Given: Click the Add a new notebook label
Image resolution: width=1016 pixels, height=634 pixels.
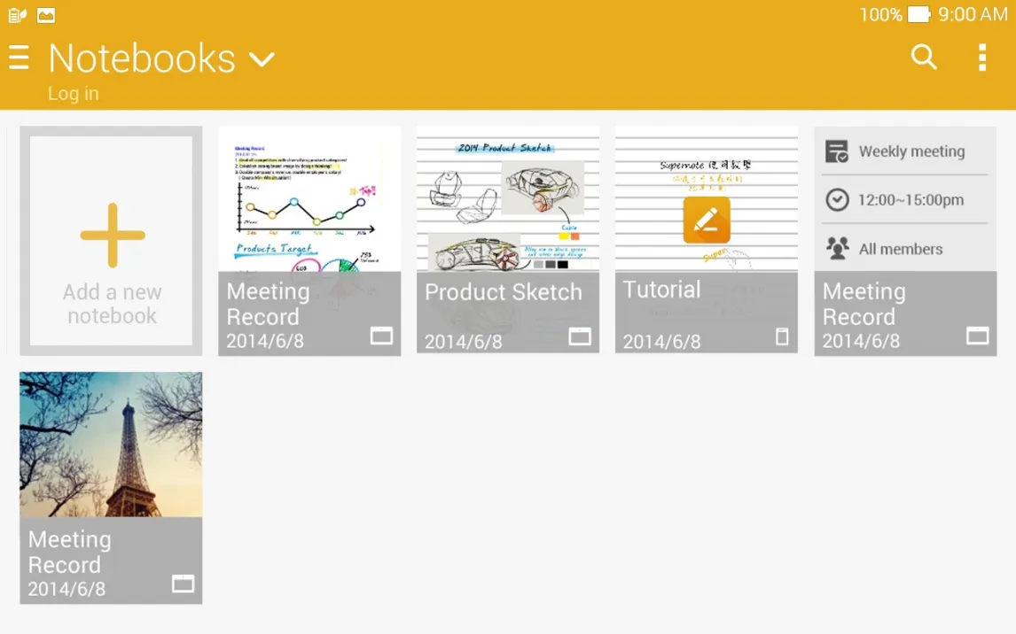Looking at the screenshot, I should pyautogui.click(x=113, y=304).
